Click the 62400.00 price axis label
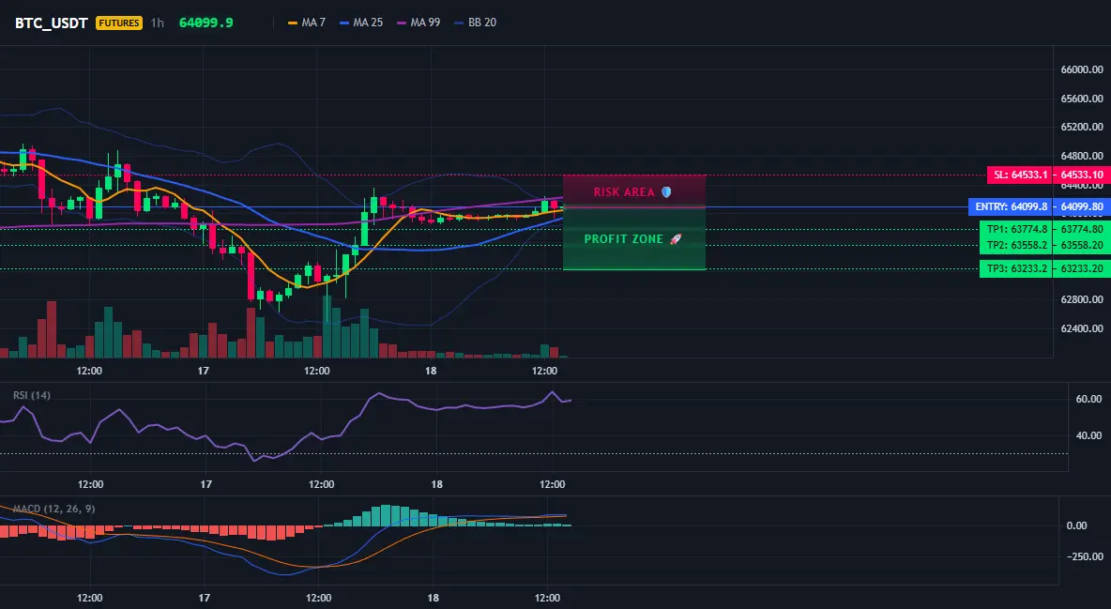Viewport: 1111px width, 609px height. (x=1082, y=328)
